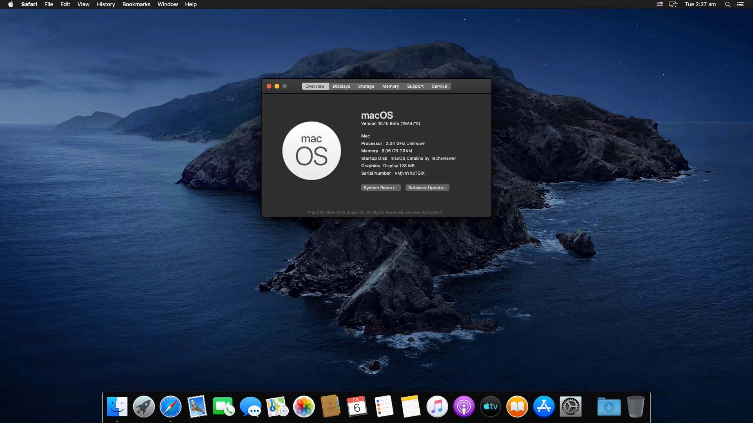Switch to the Displays tab
This screenshot has width=753, height=423.
341,86
